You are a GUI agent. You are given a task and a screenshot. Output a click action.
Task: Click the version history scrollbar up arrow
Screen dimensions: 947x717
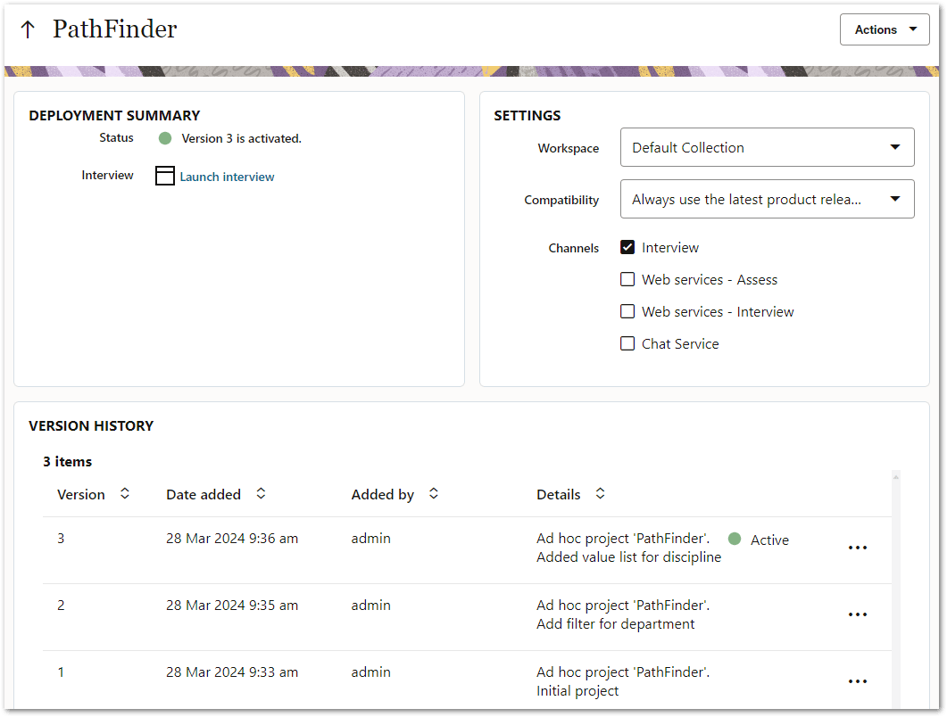(x=896, y=477)
